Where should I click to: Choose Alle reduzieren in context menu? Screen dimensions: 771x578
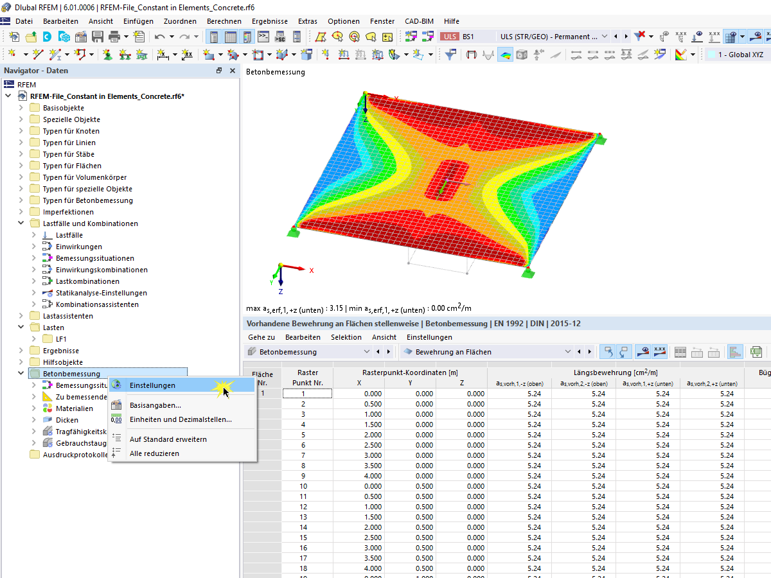coord(182,453)
